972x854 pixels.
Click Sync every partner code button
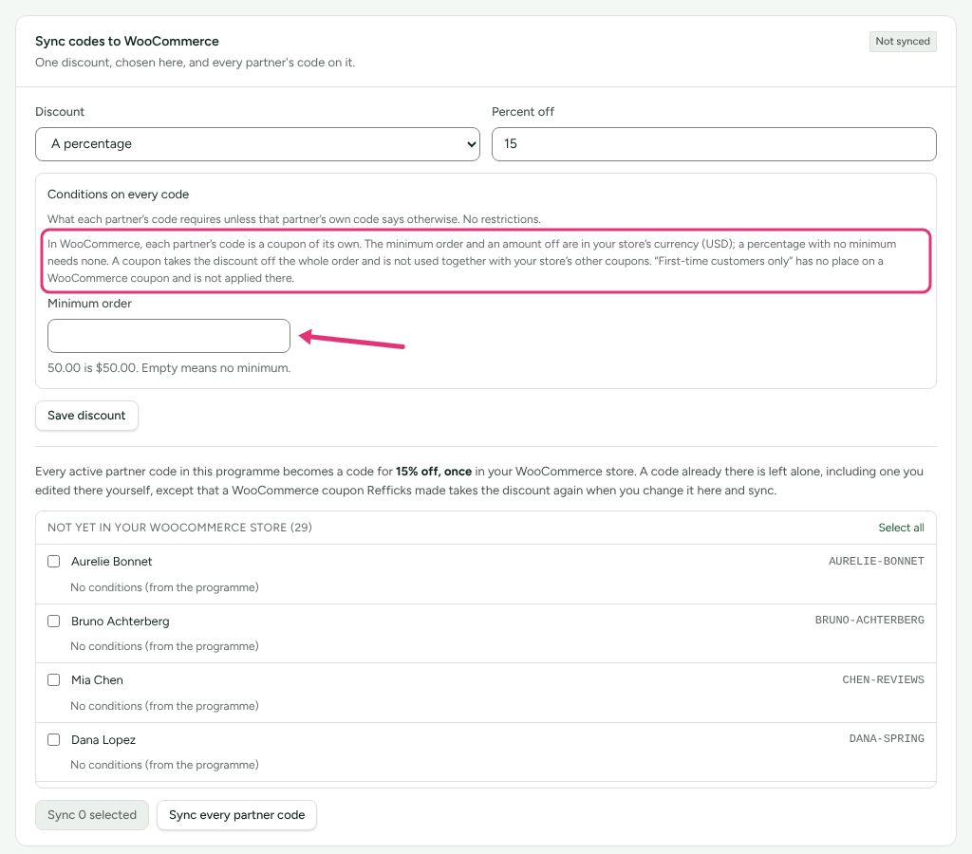pyautogui.click(x=236, y=815)
